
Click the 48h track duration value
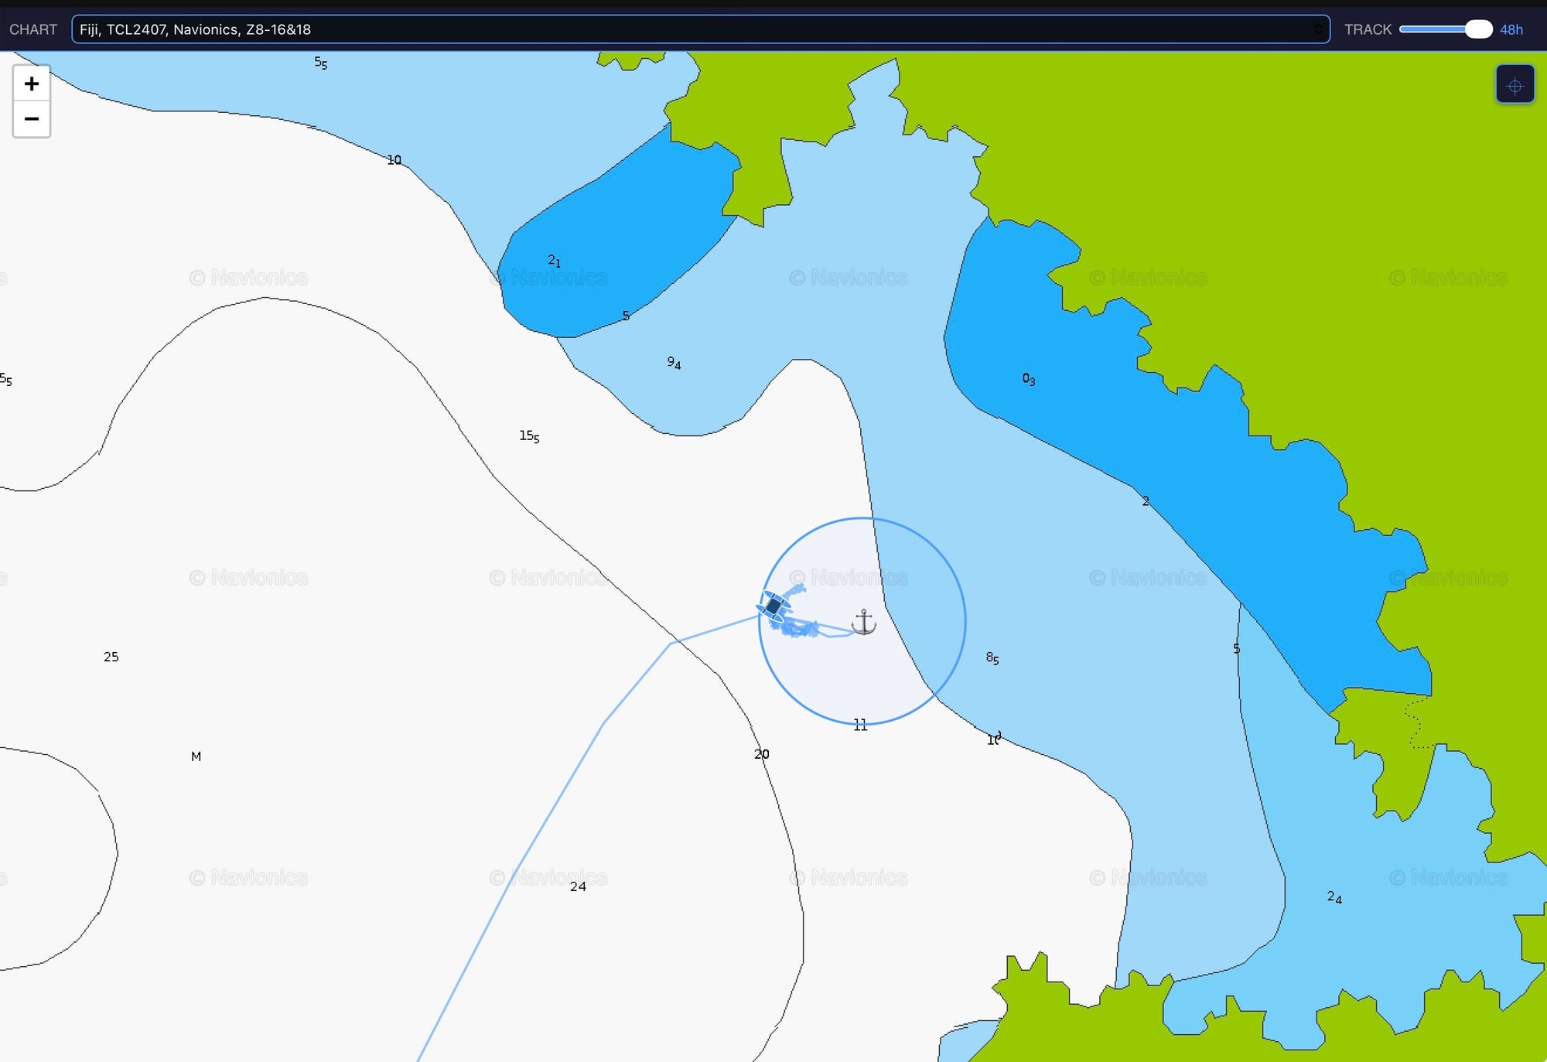point(1511,29)
